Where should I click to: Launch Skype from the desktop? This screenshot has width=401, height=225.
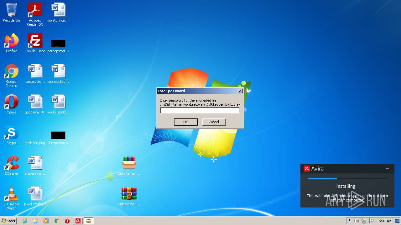coord(11,135)
